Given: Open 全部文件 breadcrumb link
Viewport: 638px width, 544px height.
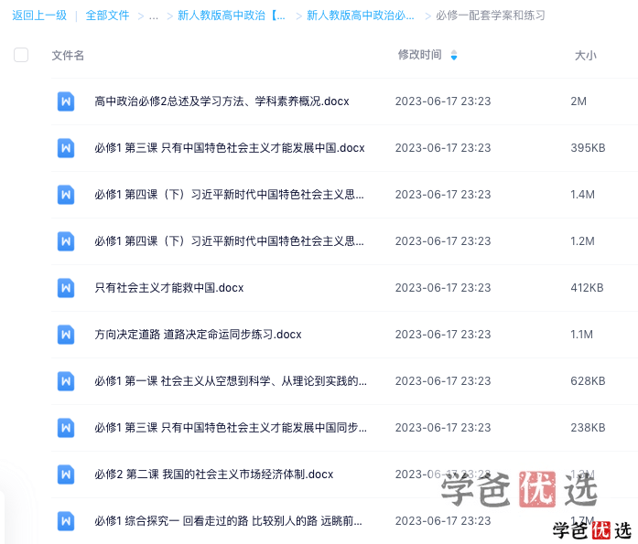Looking at the screenshot, I should point(107,16).
